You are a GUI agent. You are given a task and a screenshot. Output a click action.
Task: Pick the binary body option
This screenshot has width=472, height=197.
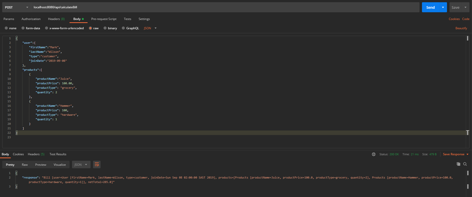point(105,28)
